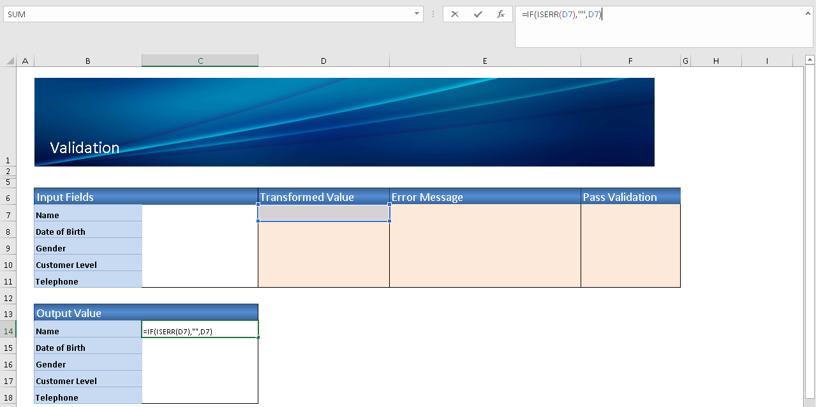The image size is (816, 407).
Task: Cancel the formula entry with the X icon
Action: click(x=455, y=14)
